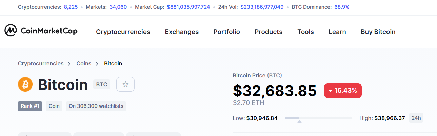Open the Cryptocurrencies nav menu

coord(123,32)
